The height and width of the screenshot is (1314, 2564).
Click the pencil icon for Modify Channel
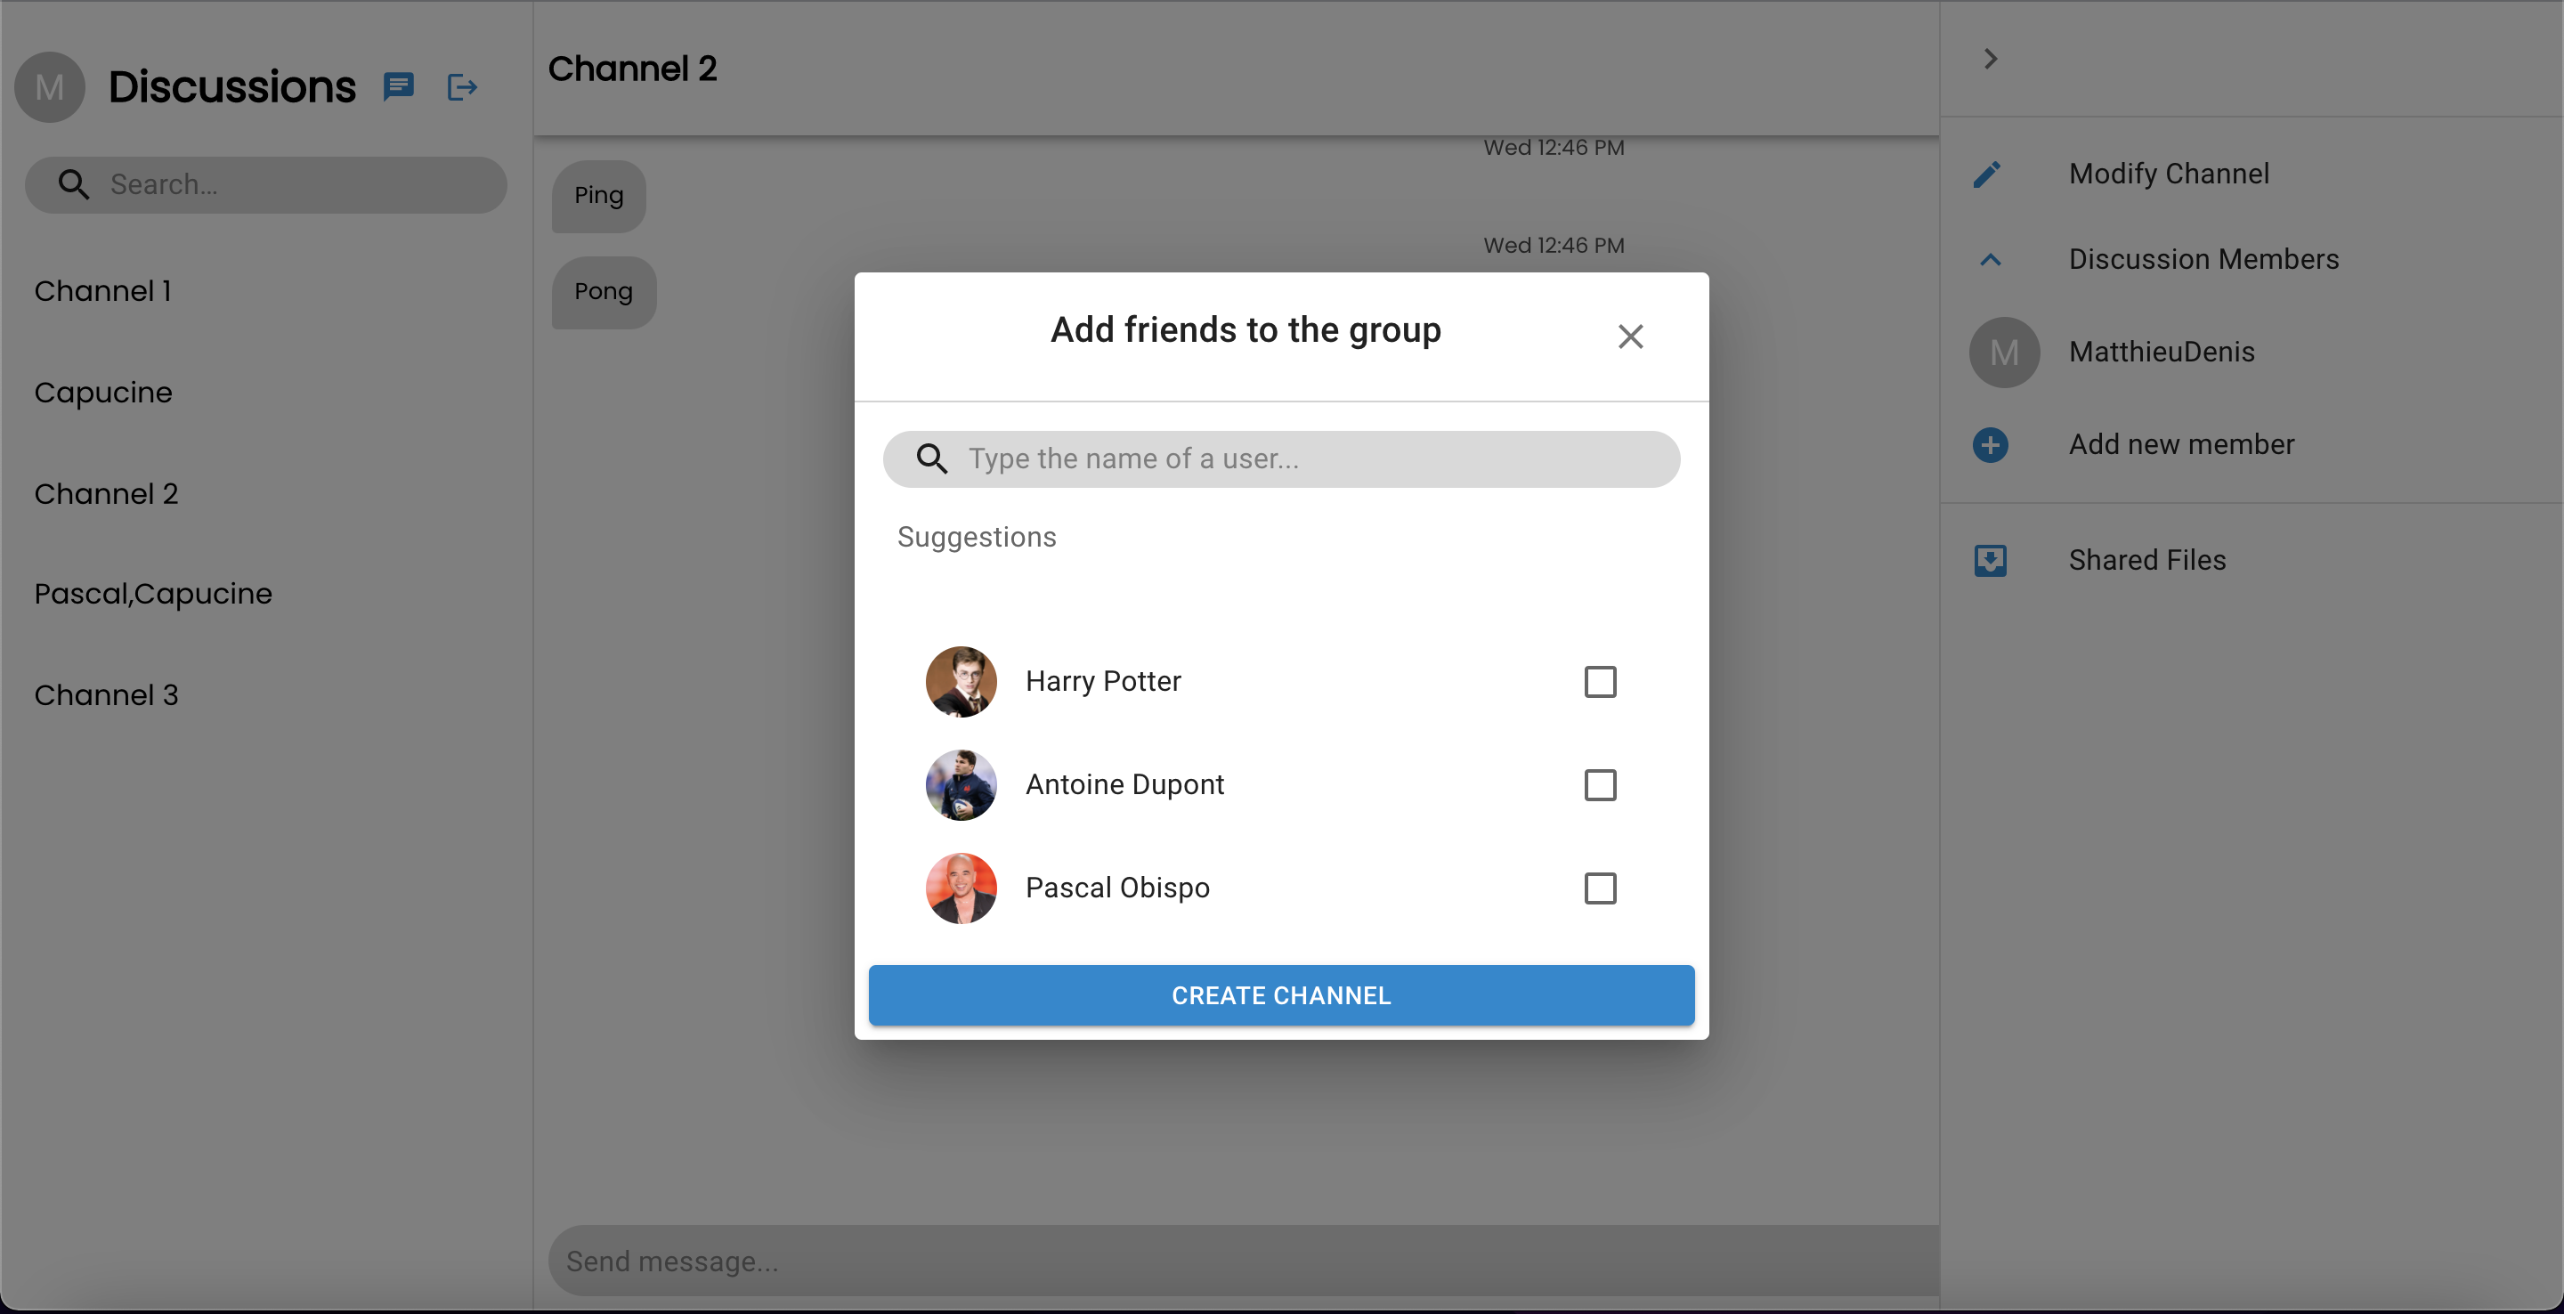1988,174
